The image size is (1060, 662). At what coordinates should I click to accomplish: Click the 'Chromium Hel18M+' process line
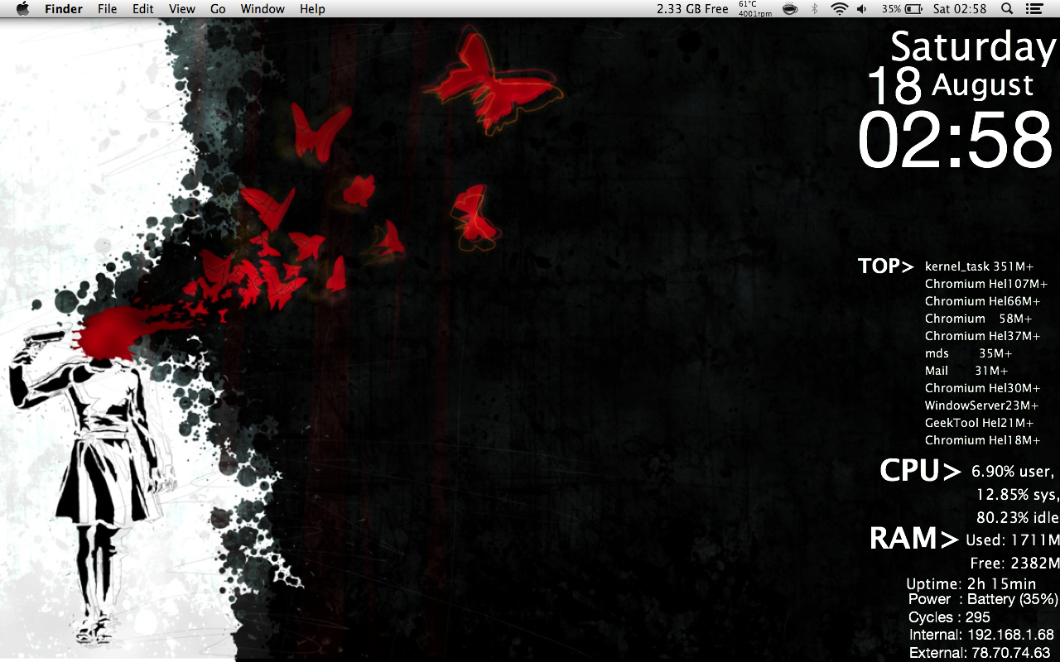pyautogui.click(x=982, y=440)
